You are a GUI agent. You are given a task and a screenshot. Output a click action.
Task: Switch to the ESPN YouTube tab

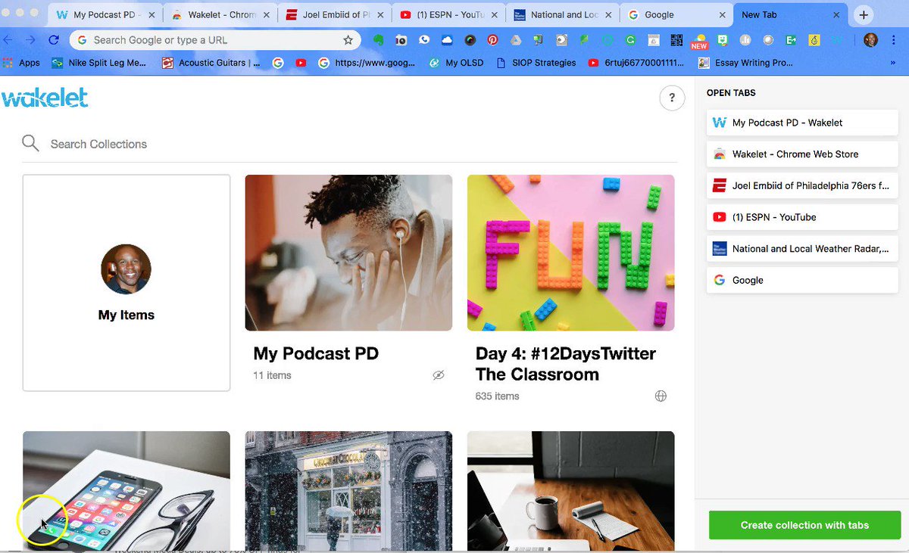[447, 15]
